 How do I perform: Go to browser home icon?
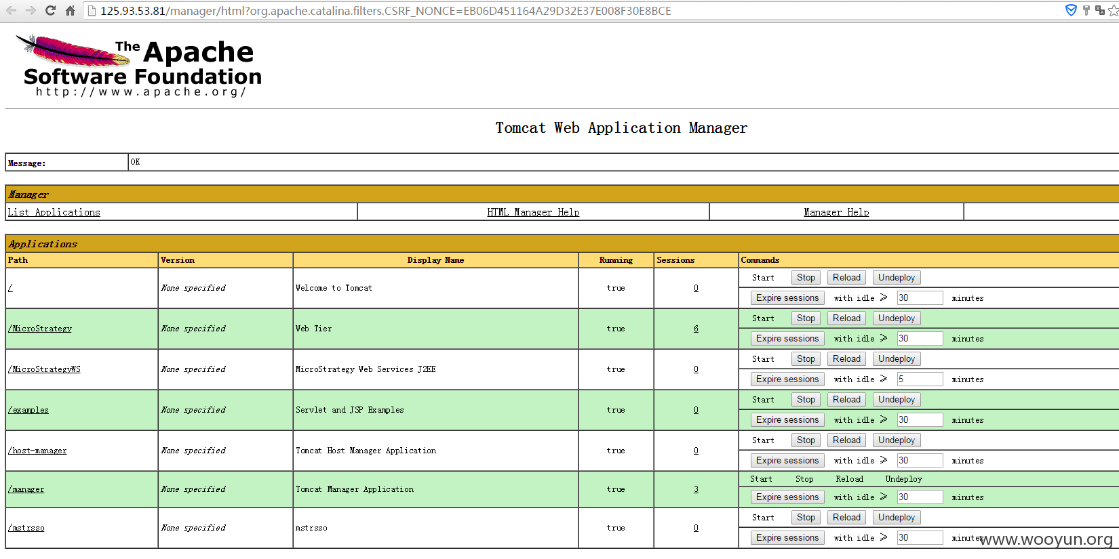click(70, 11)
